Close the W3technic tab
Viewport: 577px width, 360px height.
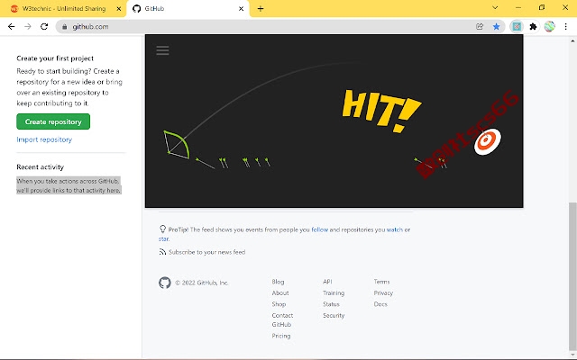(118, 8)
